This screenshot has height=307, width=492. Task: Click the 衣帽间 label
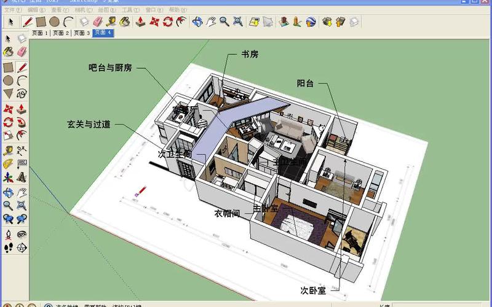[x=227, y=214]
